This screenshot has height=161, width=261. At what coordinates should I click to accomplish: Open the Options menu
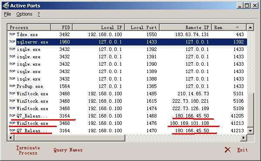point(24,14)
